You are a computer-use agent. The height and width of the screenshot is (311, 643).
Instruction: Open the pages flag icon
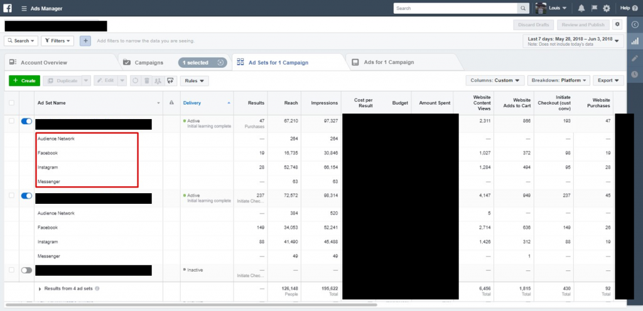(x=594, y=8)
